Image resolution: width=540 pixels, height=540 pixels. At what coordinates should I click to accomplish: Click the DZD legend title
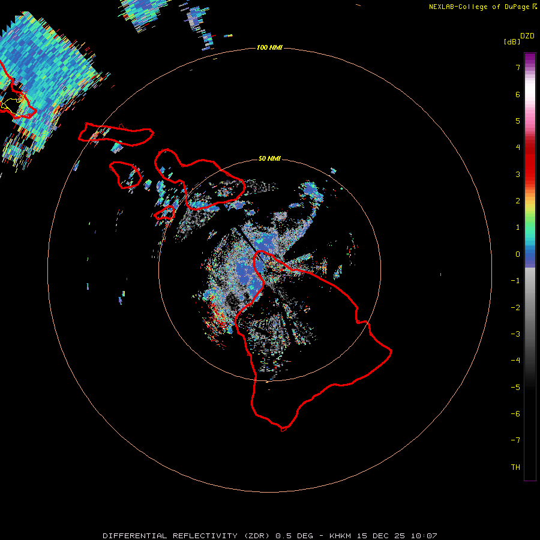tap(527, 36)
